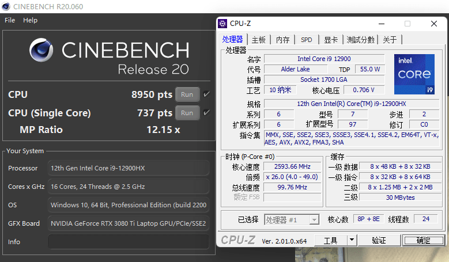The image size is (449, 262).
Task: Expand the 处理器 #1 selection dropdown
Action: 314,219
